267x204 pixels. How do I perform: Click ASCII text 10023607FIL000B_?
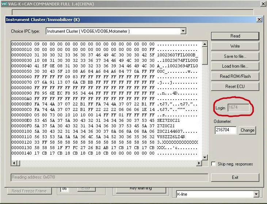177,55
